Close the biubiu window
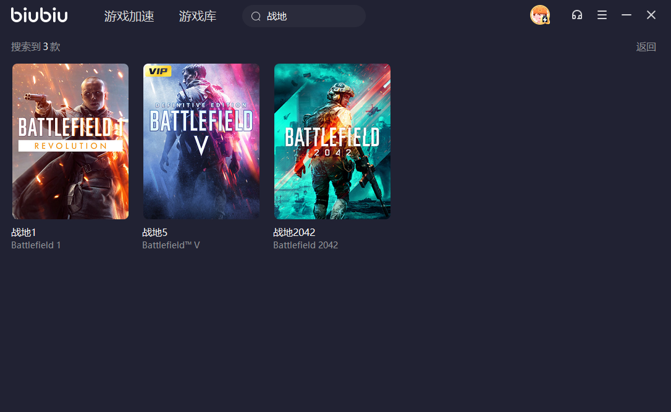671x412 pixels. [x=651, y=15]
